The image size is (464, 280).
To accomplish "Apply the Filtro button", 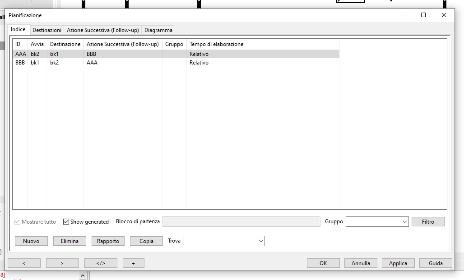I will (427, 222).
